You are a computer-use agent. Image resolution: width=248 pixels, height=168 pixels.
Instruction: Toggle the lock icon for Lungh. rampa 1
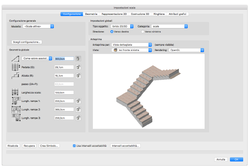(78, 101)
